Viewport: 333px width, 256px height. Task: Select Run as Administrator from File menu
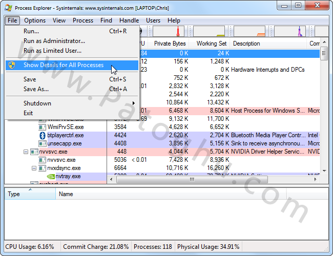(54, 41)
